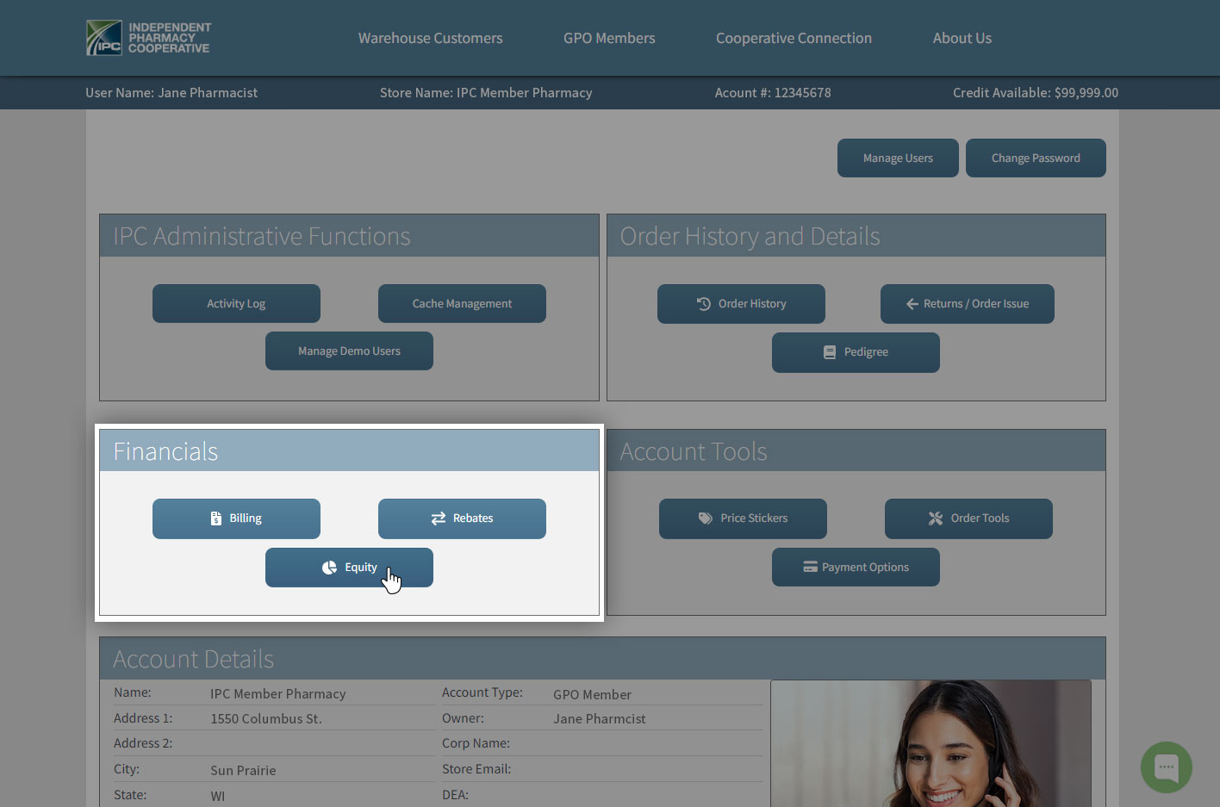Click 'User Name: Jane Pharmacist' text
Screen dimensions: 1220x807
[x=171, y=93]
